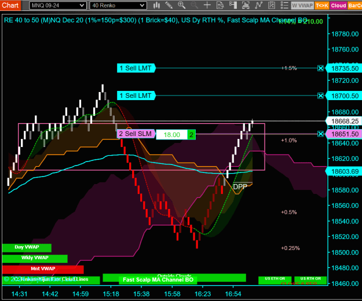Select the 1 Sell LMT flag at 18735.50
Viewport: 362px width, 301px height.
(136, 68)
